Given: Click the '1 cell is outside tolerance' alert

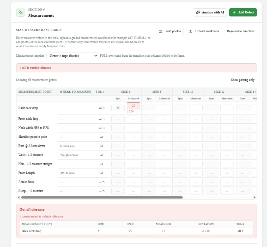Looking at the screenshot, I should point(136,68).
